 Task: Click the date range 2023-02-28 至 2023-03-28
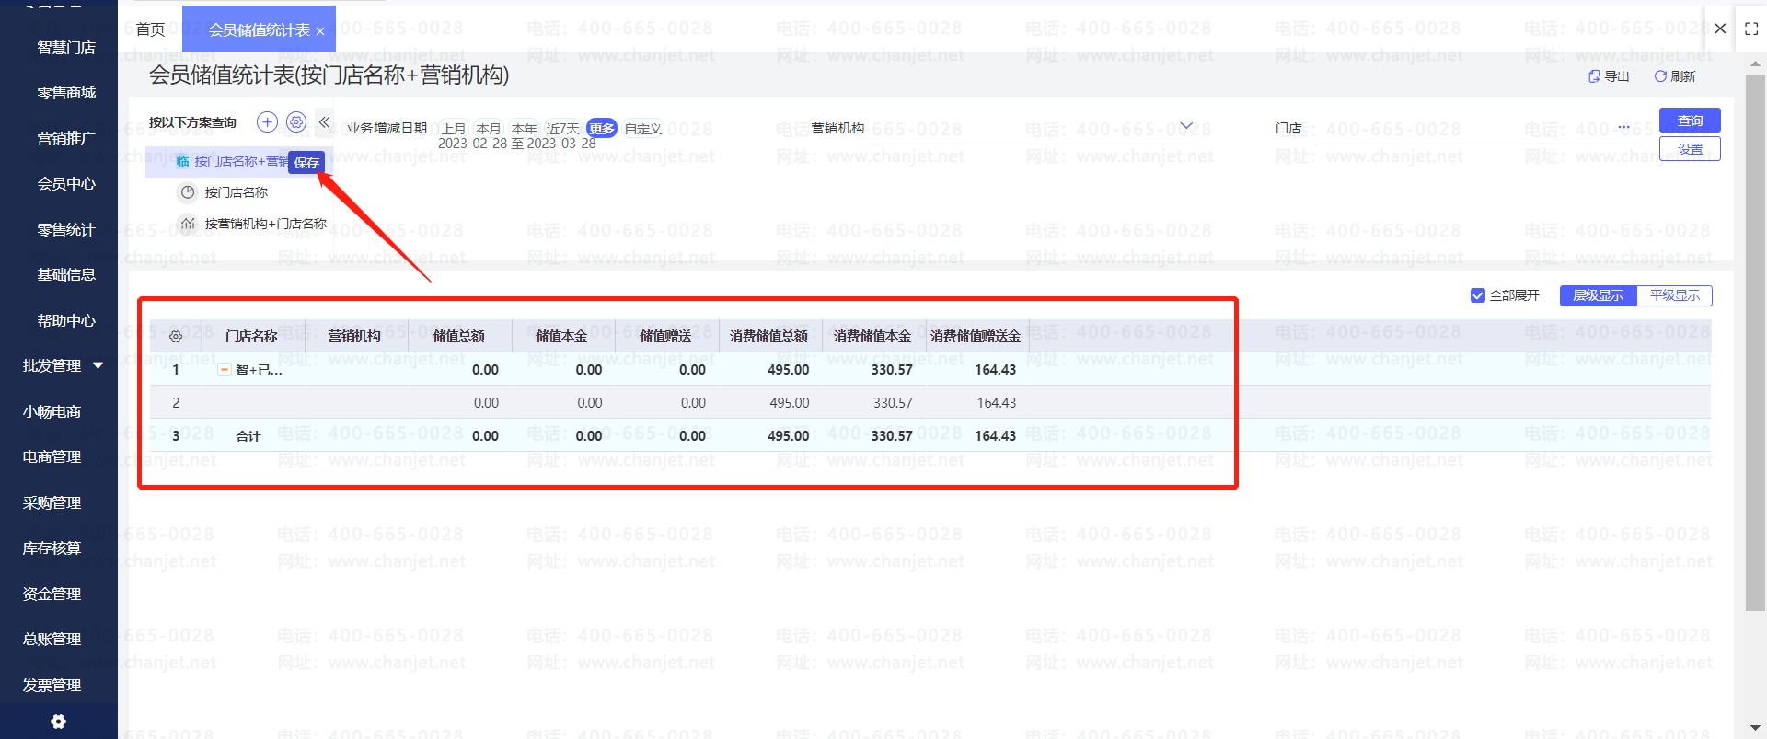point(516,144)
